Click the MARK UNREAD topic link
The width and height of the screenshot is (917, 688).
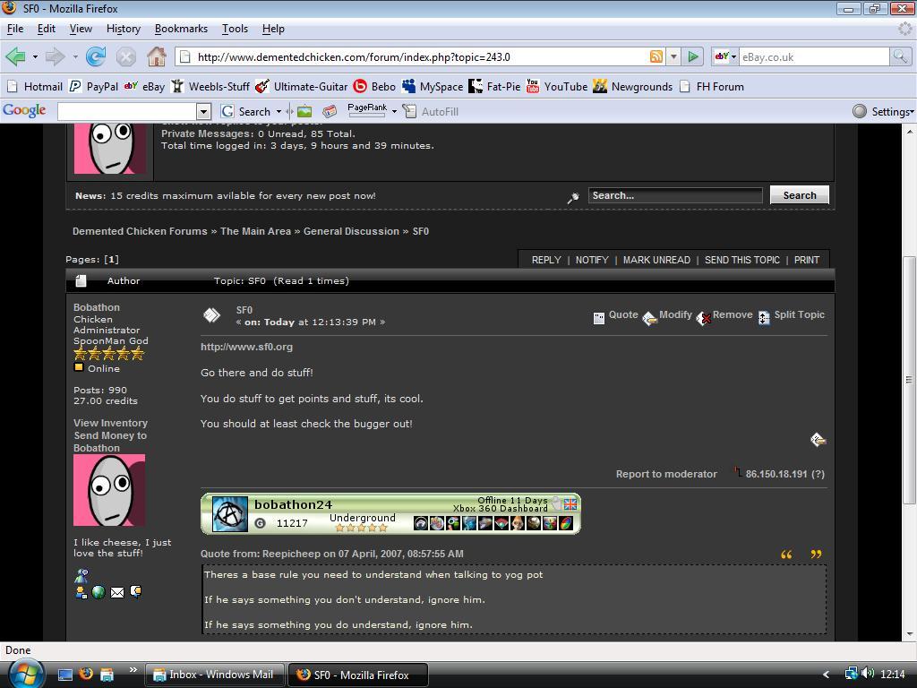(656, 260)
